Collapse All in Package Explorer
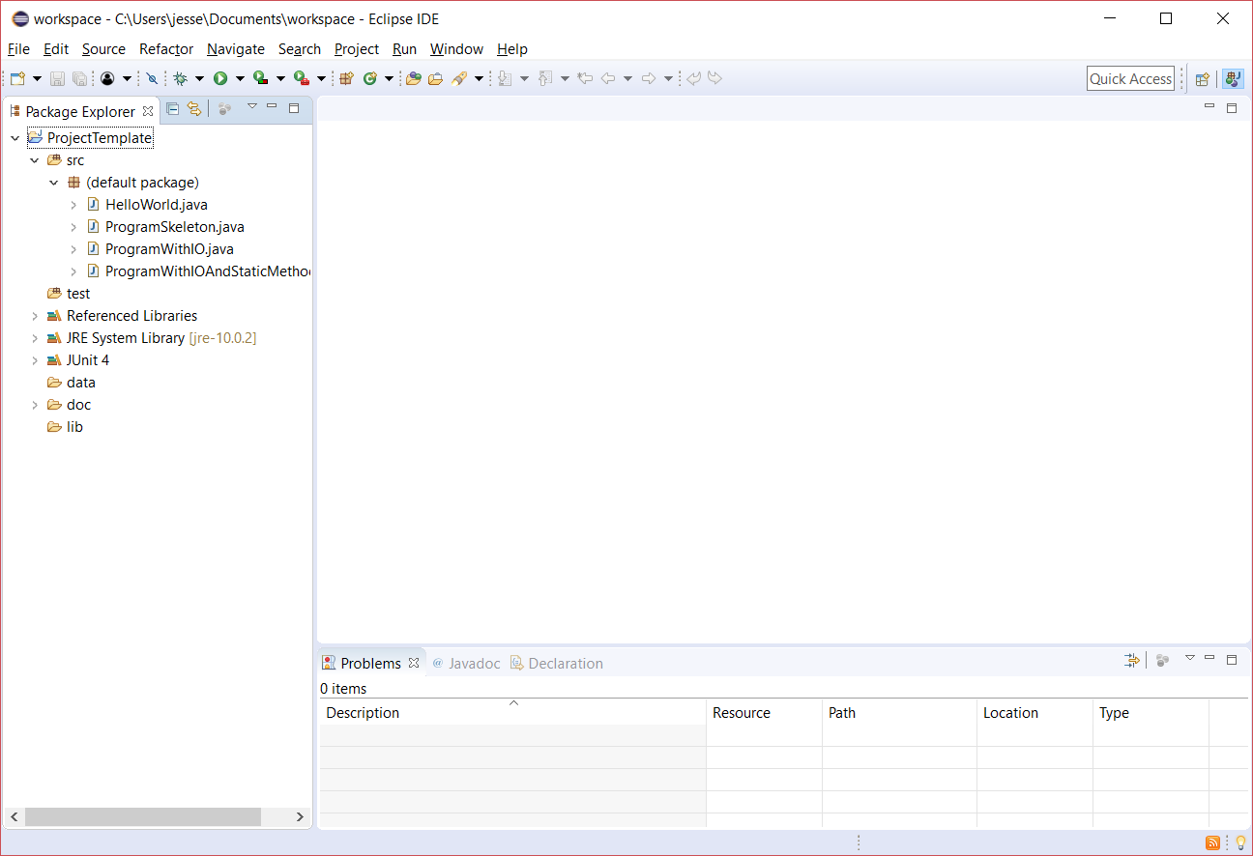The image size is (1253, 856). [x=173, y=109]
